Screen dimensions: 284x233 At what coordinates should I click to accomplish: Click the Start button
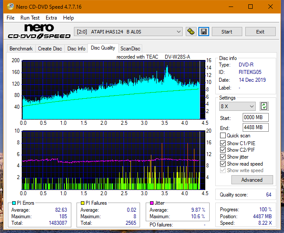coord(227,32)
